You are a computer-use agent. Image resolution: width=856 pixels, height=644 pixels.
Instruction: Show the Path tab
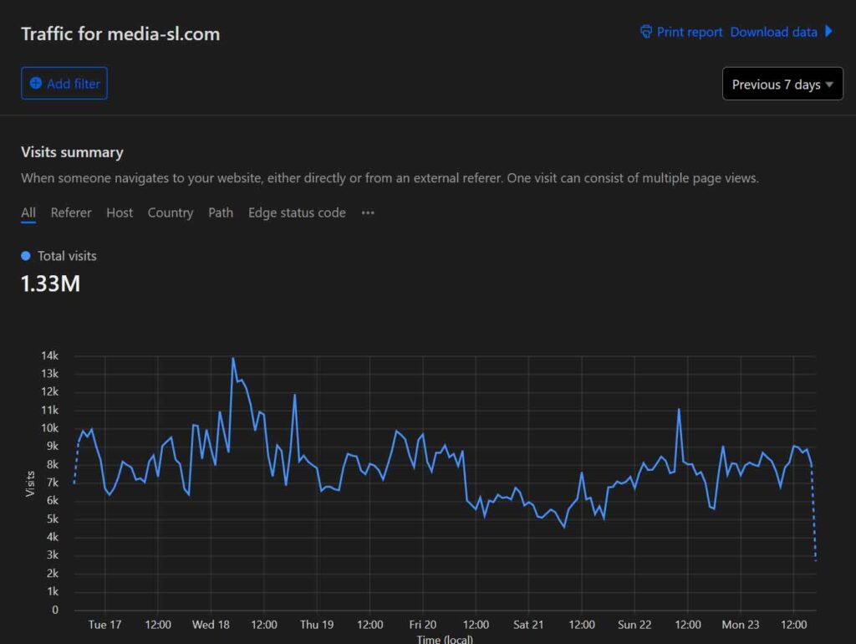[221, 213]
